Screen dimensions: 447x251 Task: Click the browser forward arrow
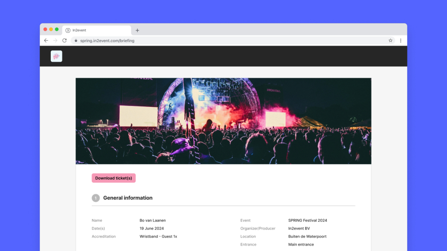pos(55,41)
